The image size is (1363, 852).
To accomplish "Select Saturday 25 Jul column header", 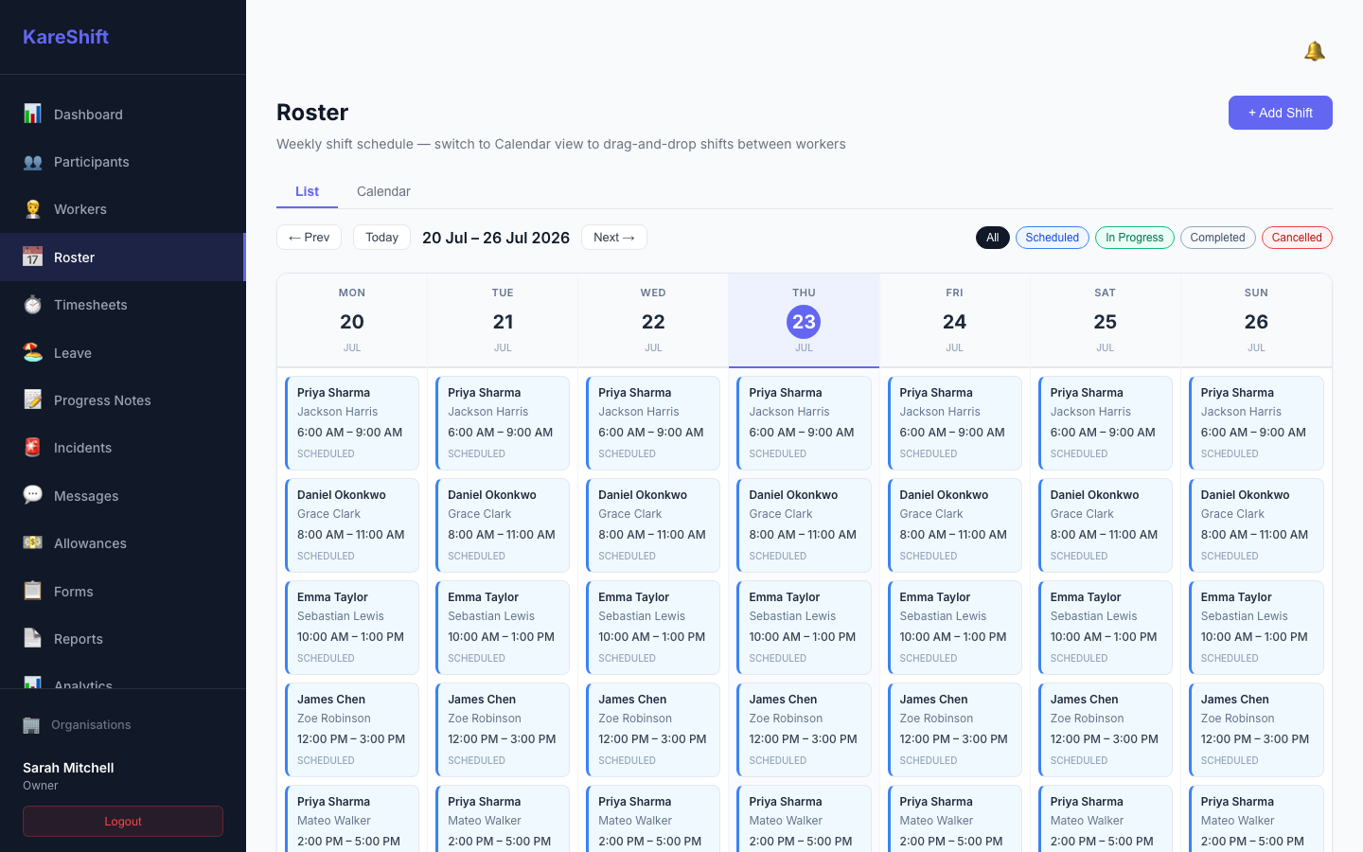I will click(x=1105, y=320).
